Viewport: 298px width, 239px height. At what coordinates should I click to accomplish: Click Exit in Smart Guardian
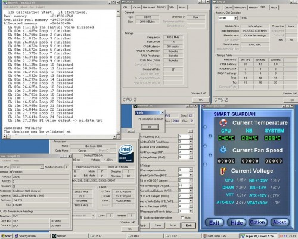pos(214,223)
